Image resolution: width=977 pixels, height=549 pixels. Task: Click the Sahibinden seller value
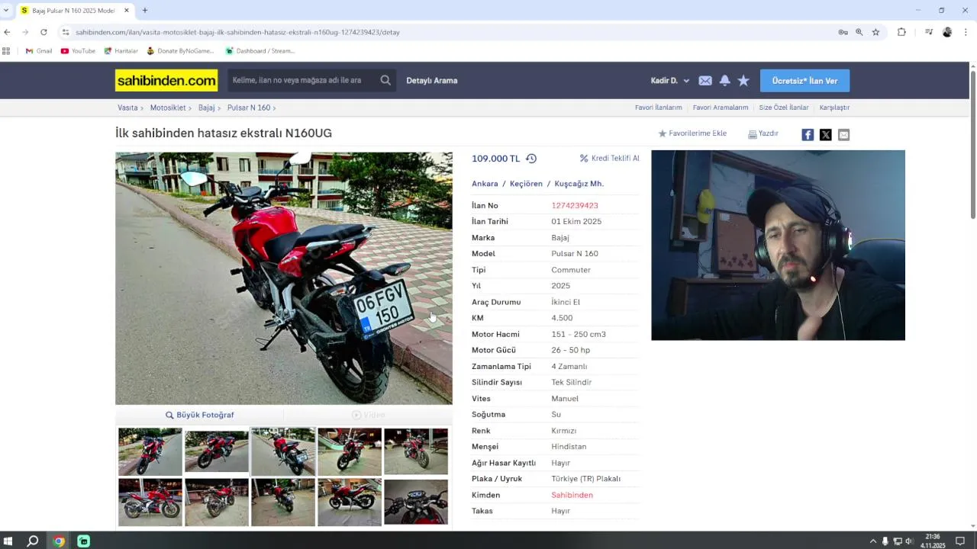(x=572, y=495)
